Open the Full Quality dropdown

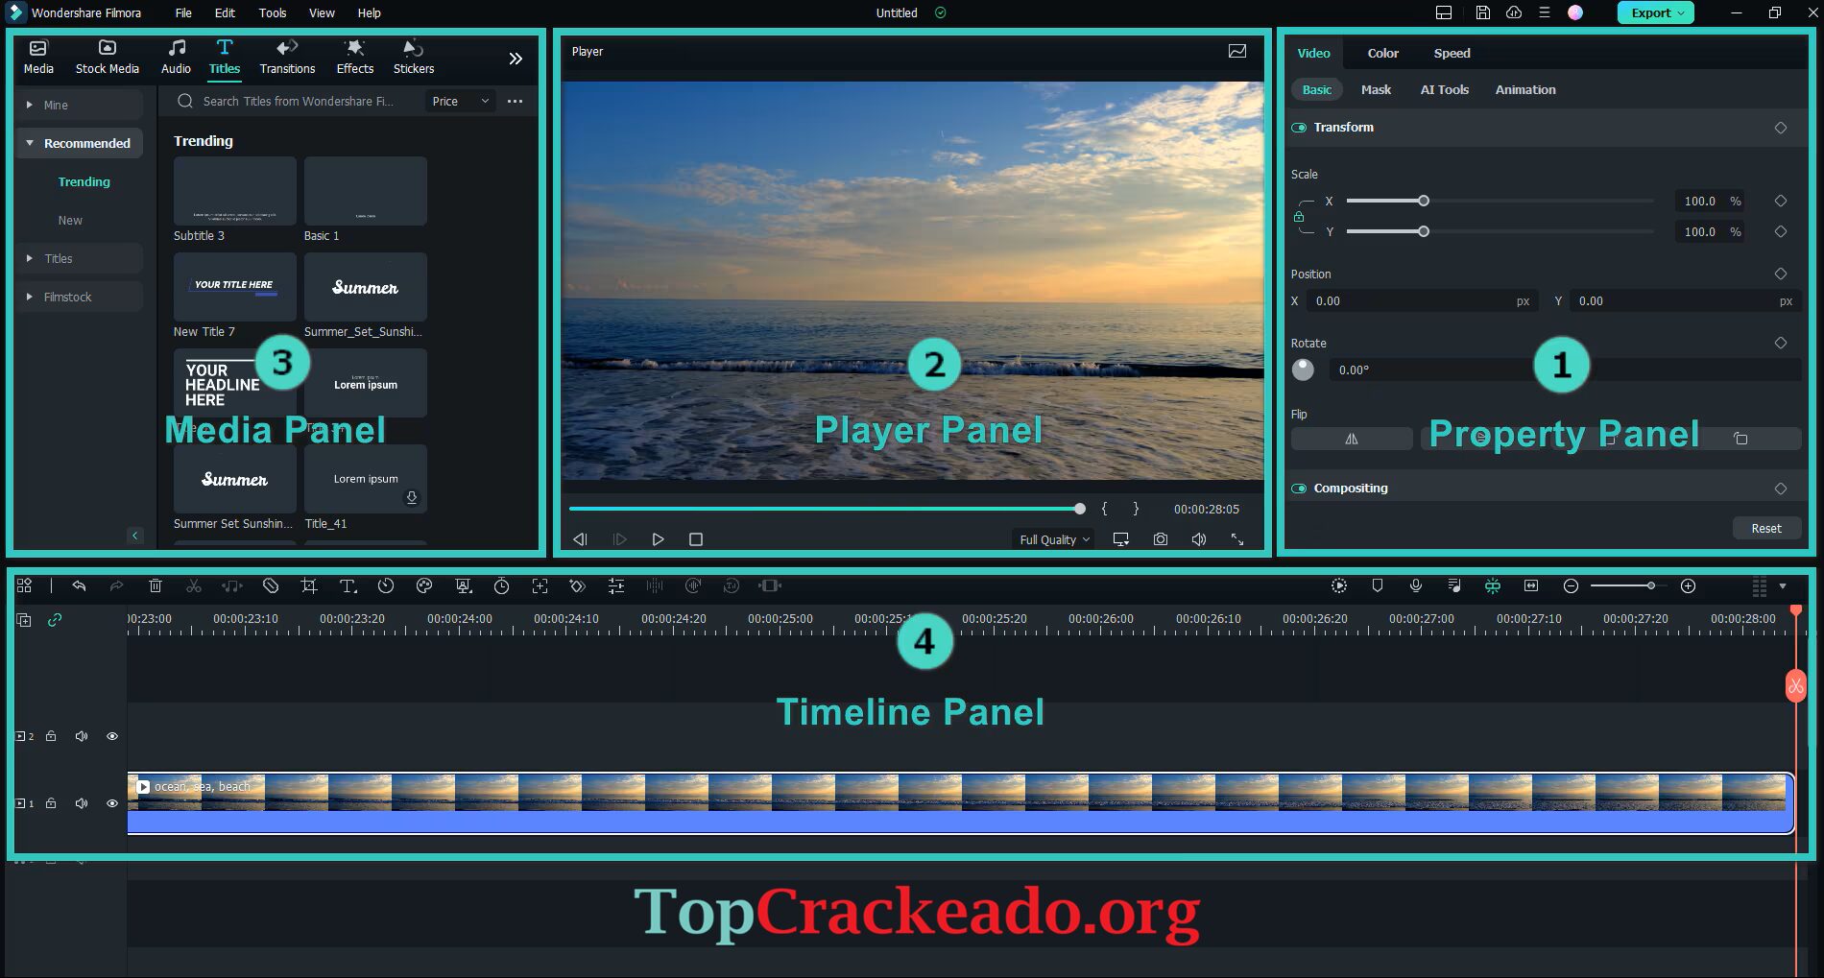click(1052, 539)
